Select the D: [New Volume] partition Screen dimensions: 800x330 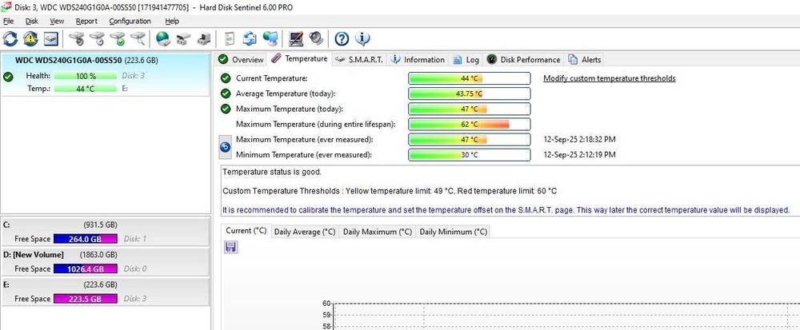[105, 262]
